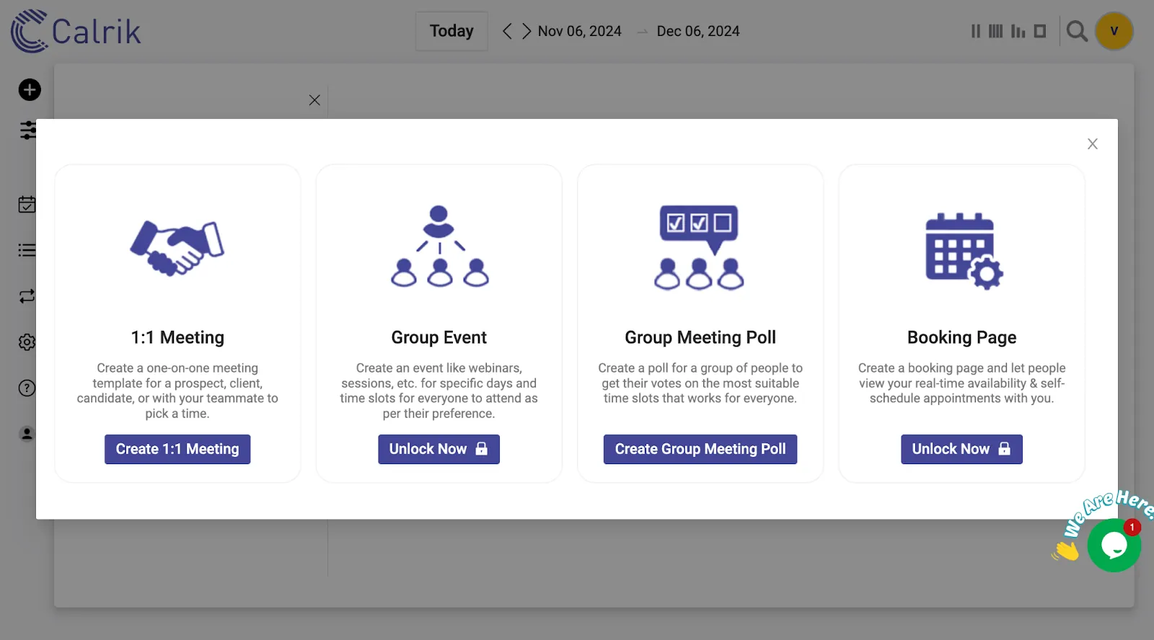
Task: Open the settings gear in sidebar
Action: coord(27,342)
